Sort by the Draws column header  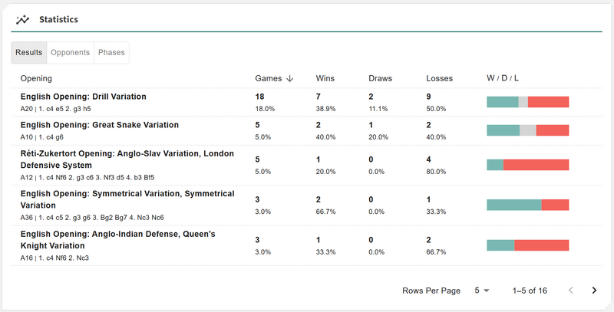pos(381,78)
